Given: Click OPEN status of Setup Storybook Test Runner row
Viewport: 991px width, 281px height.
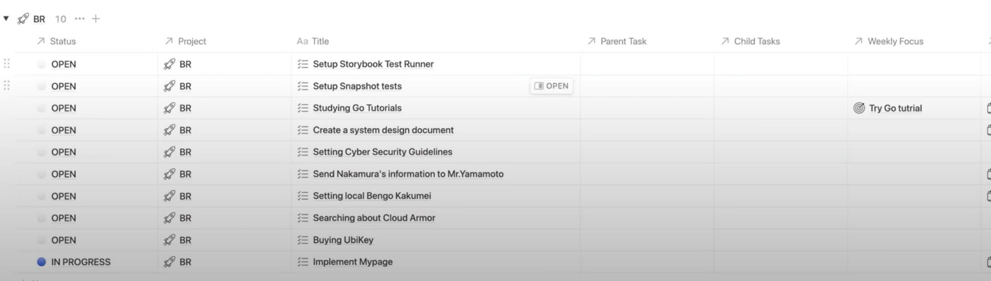Looking at the screenshot, I should [x=63, y=64].
